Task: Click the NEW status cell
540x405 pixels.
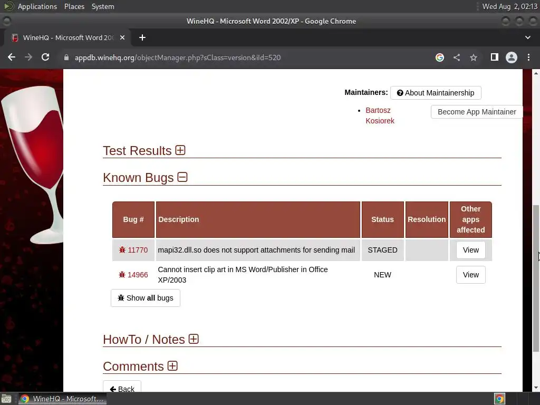Action: tap(382, 275)
